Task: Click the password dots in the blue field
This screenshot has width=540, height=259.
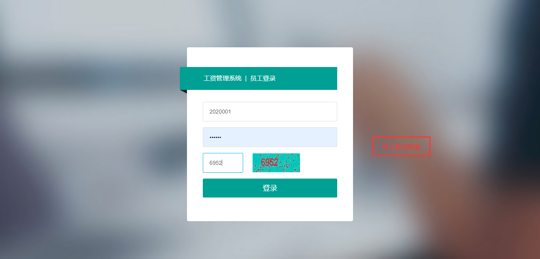Action: pyautogui.click(x=215, y=138)
